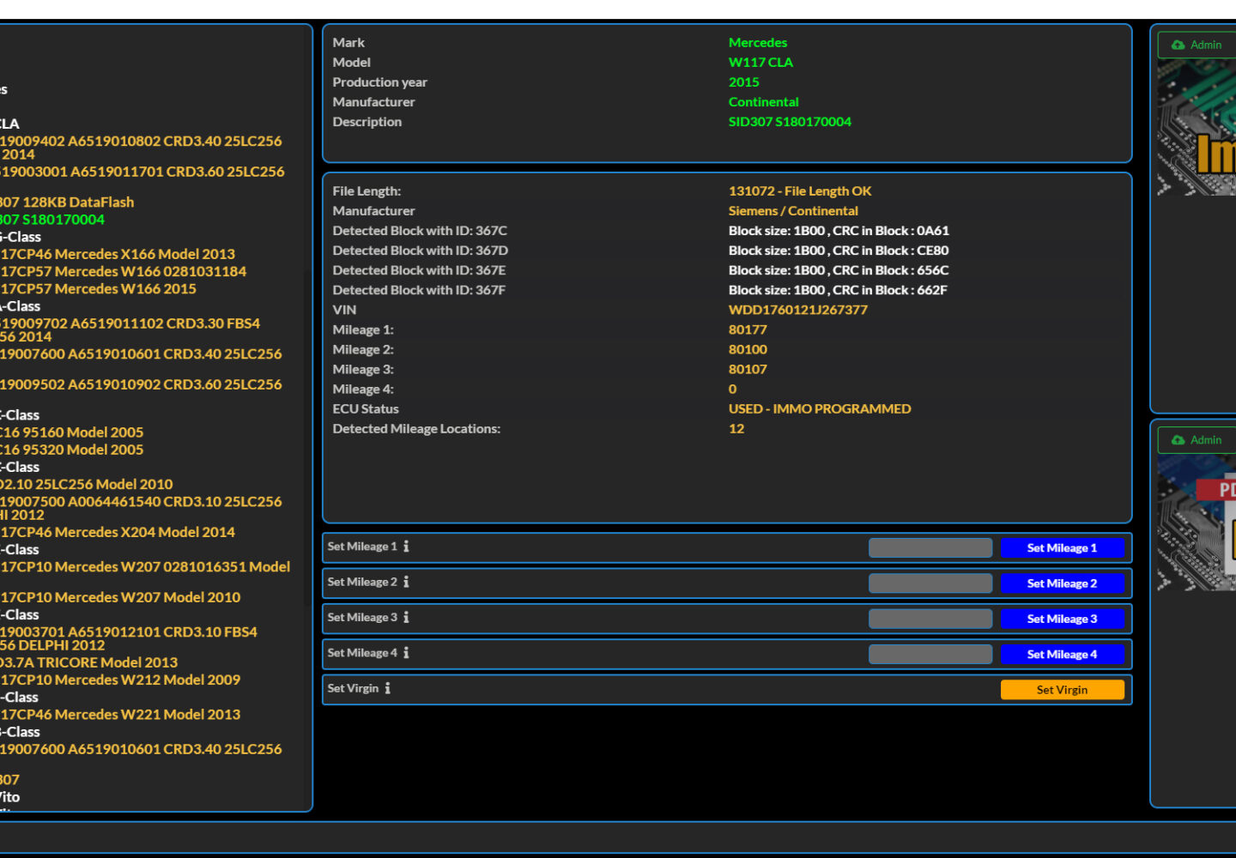Click the info icon beside Set Mileage 3
Viewport: 1236px width, 858px height.
tap(406, 617)
